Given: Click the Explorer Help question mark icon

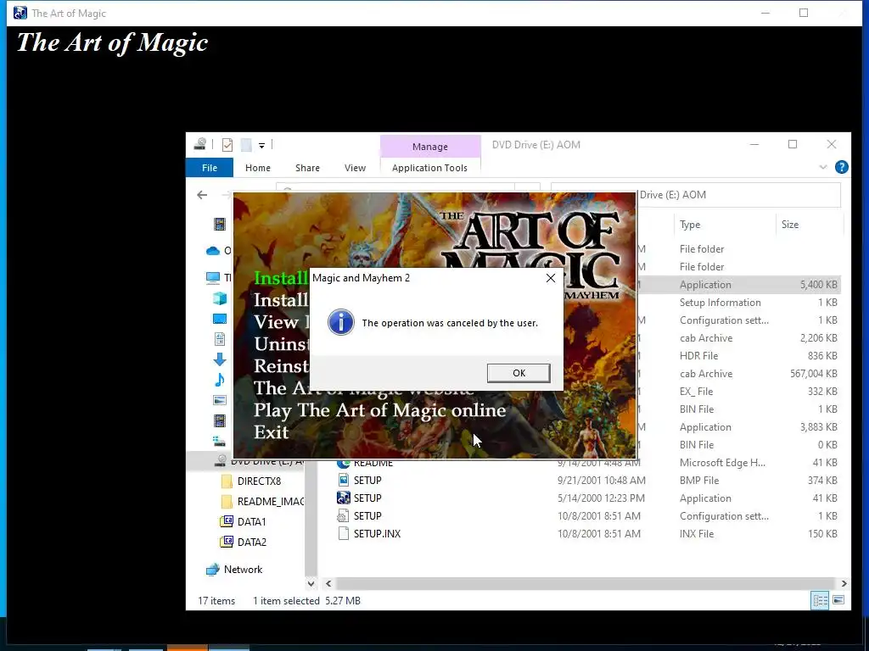Looking at the screenshot, I should [841, 167].
